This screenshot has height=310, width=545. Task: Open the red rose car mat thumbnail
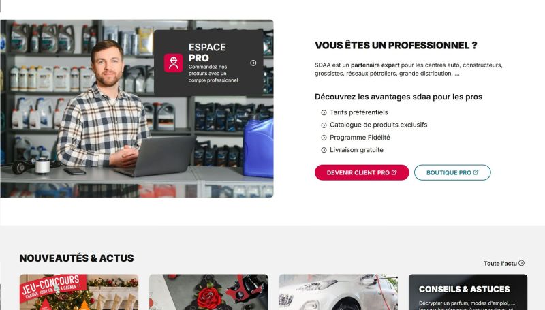pos(208,292)
